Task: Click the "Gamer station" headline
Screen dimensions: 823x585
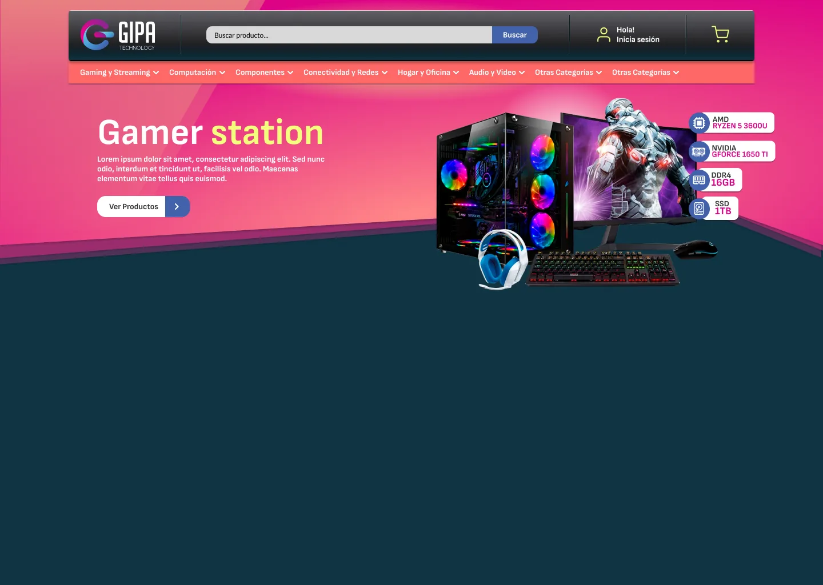Action: [211, 133]
